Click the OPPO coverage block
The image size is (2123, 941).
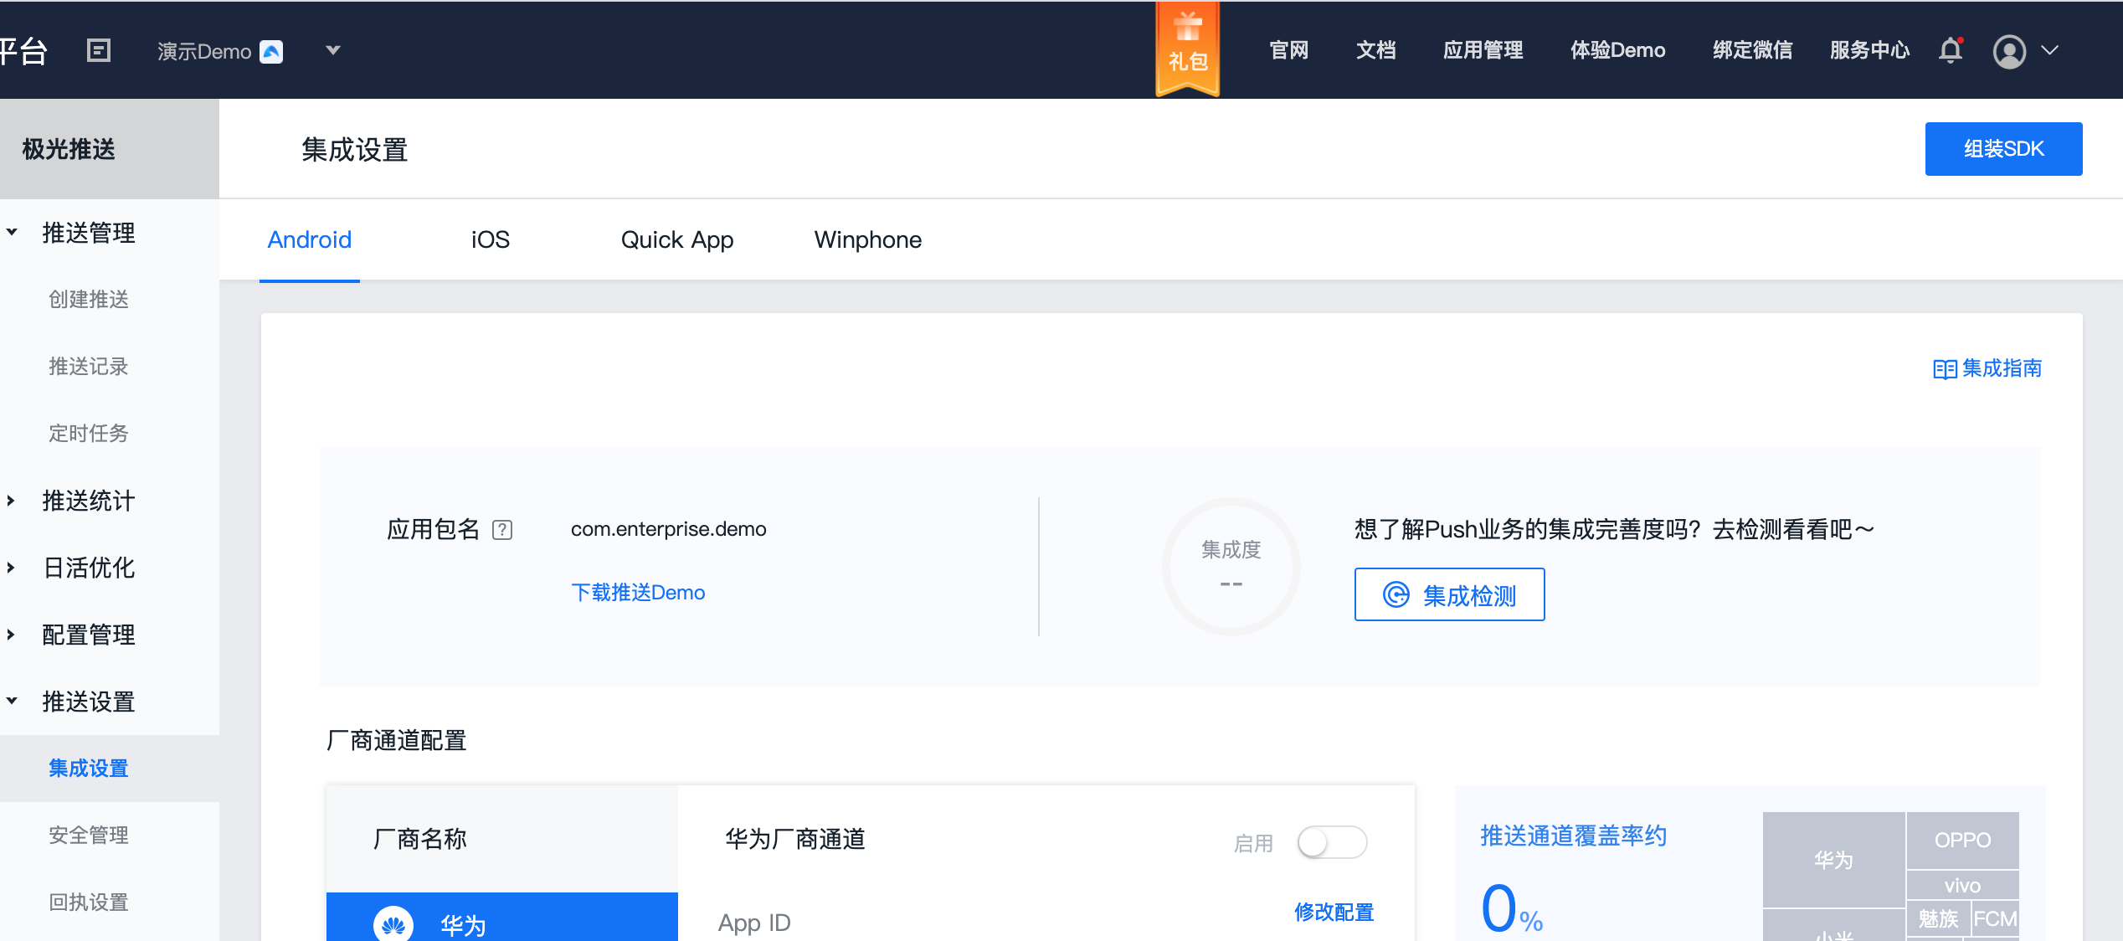point(1961,840)
